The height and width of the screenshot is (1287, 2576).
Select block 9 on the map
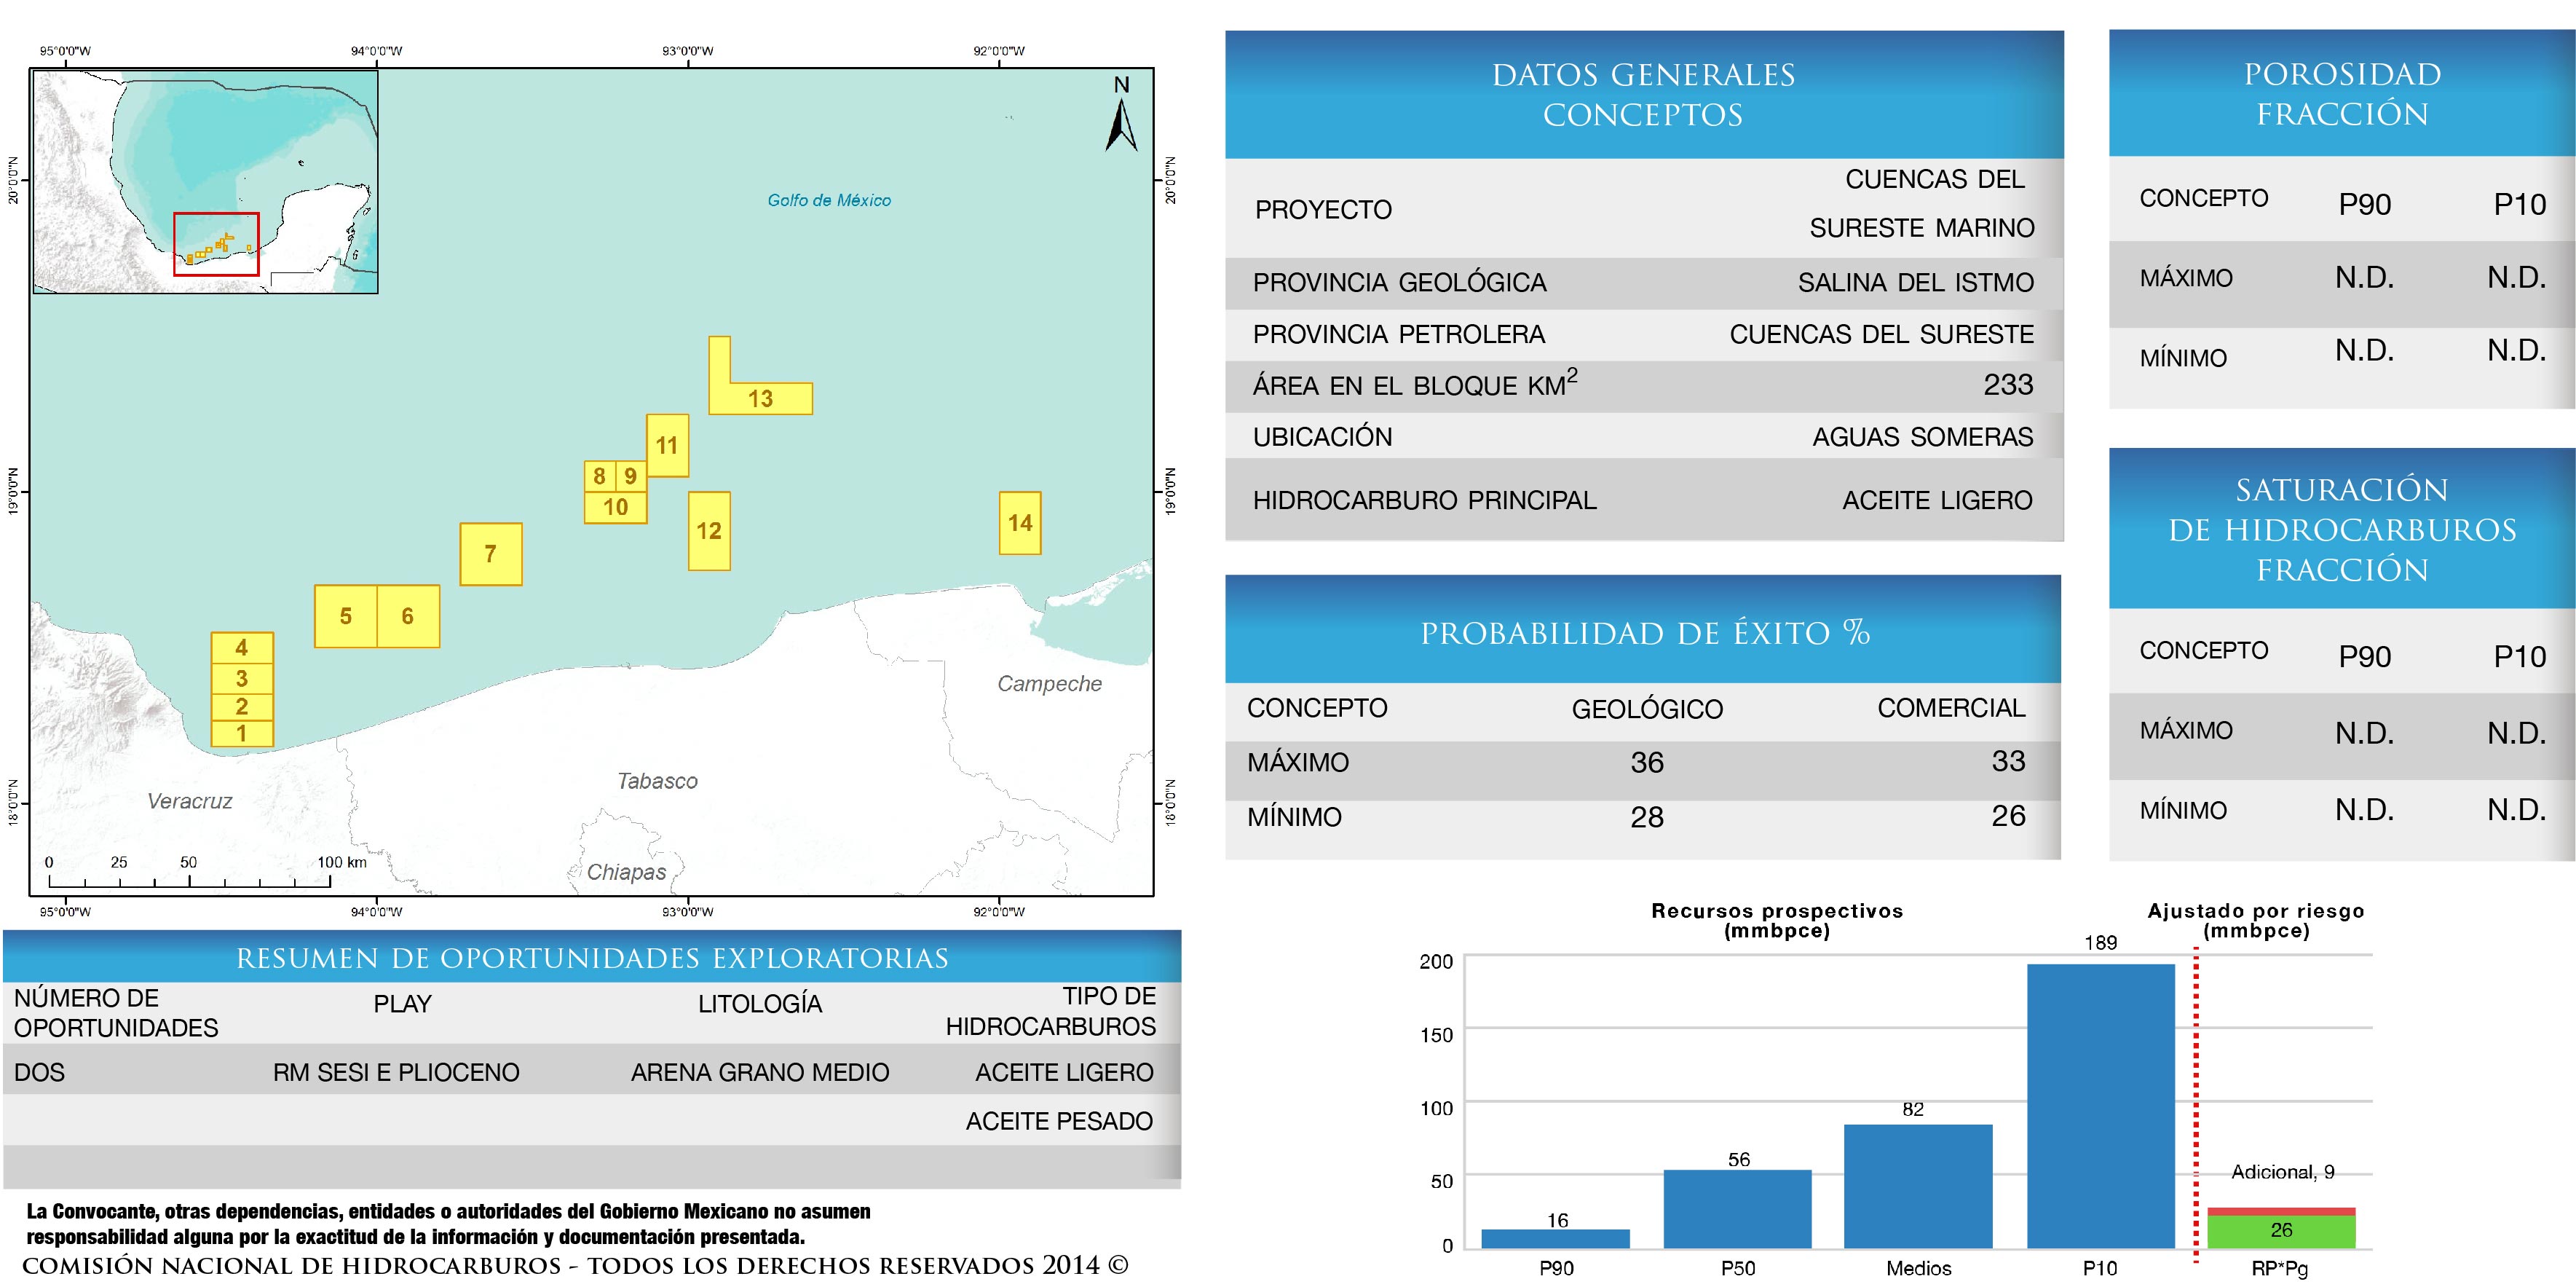click(x=631, y=476)
